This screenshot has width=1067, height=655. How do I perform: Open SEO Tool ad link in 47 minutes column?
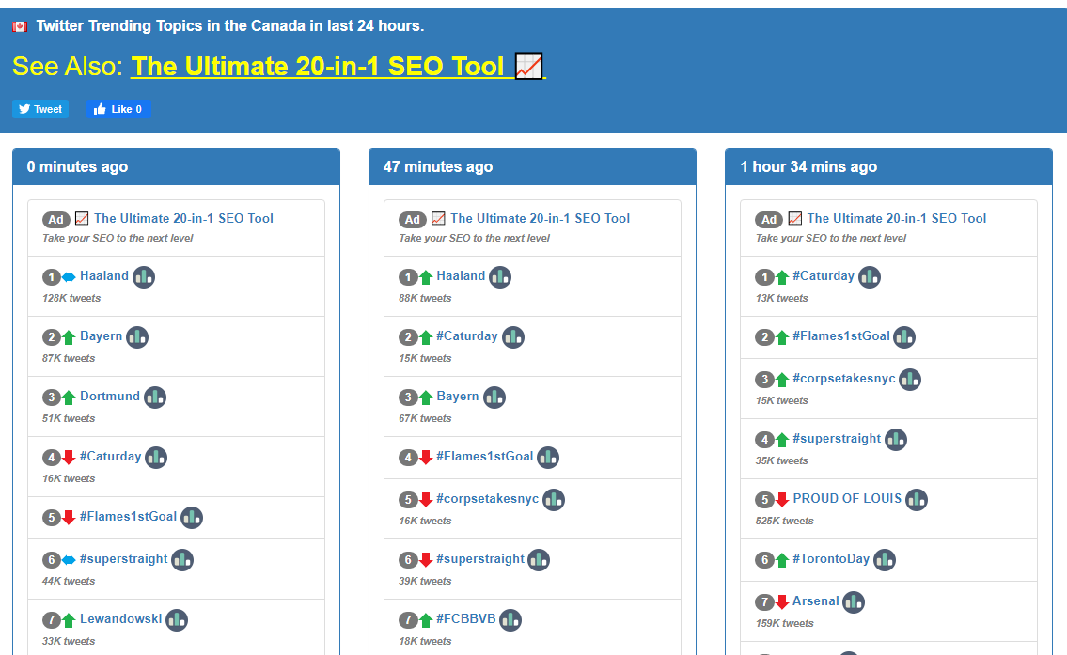(x=540, y=218)
